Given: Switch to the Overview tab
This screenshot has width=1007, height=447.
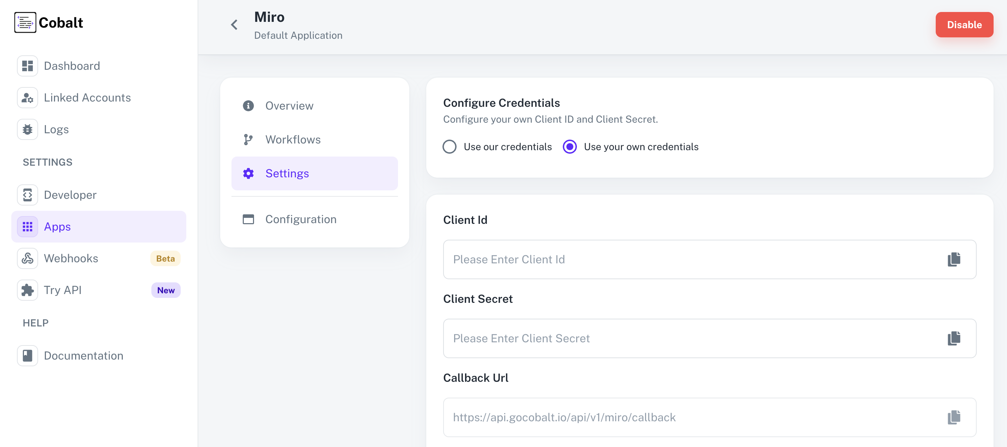Looking at the screenshot, I should click(289, 105).
